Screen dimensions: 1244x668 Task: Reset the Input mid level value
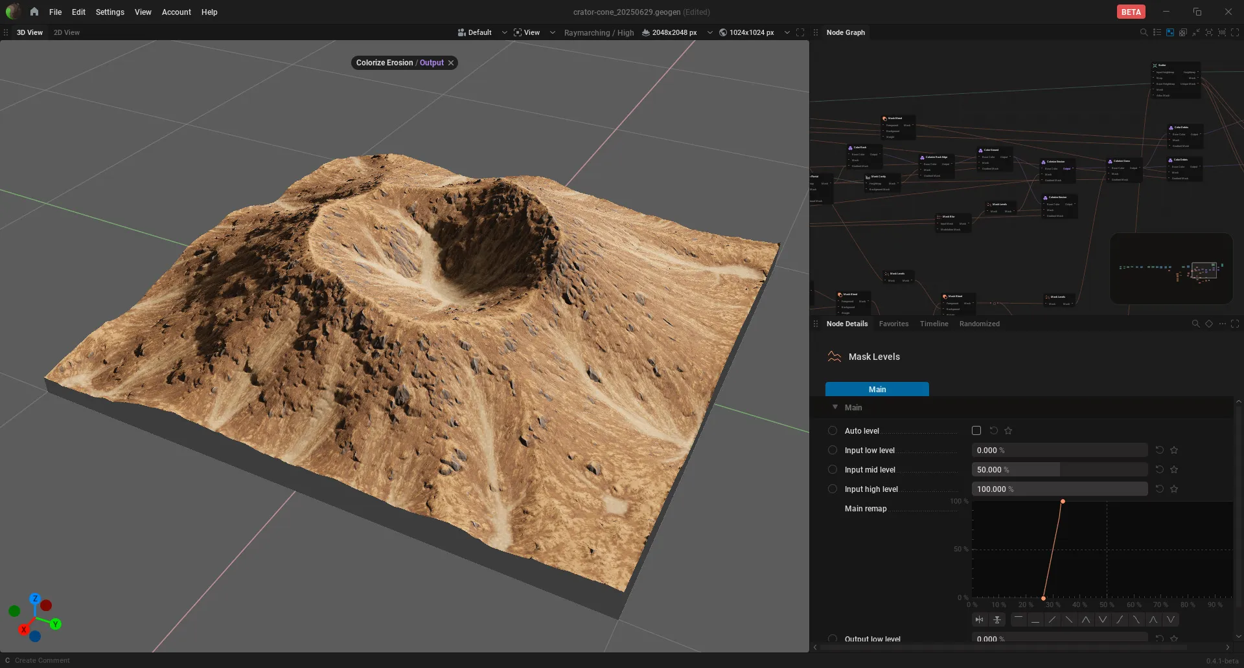point(1160,469)
